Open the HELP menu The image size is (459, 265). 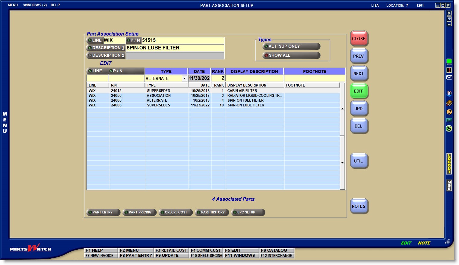pyautogui.click(x=55, y=5)
